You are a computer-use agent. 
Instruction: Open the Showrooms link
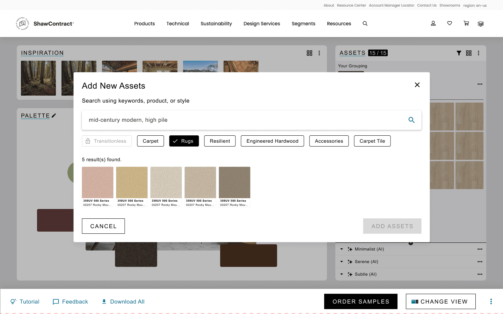[450, 5]
